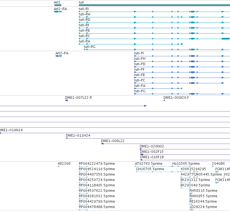Select protein tutl-PD label
The image size is (230, 211).
coord(140,64)
